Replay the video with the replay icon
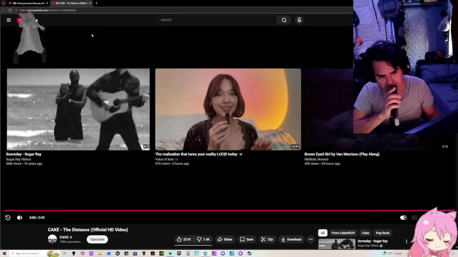The height and width of the screenshot is (257, 458). click(8, 218)
